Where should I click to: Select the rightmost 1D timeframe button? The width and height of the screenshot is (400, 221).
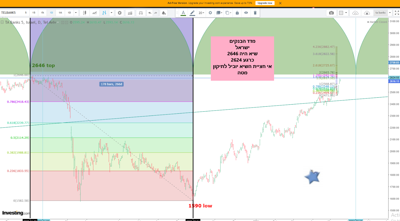pos(69,13)
